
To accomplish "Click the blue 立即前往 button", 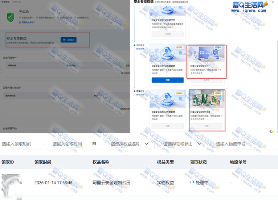I will pos(69,40).
